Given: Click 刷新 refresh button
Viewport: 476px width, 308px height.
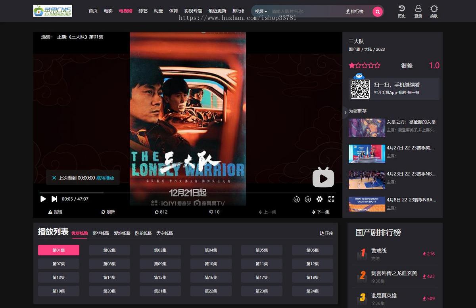Looking at the screenshot, I should coord(108,212).
